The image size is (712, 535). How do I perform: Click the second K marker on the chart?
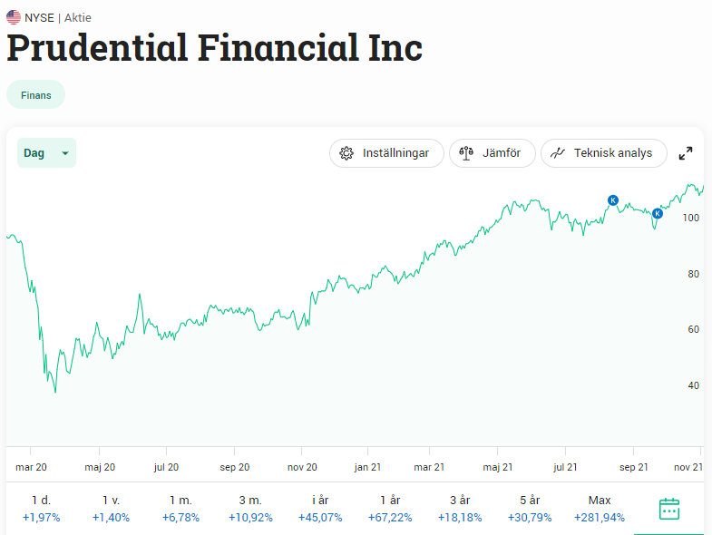click(x=657, y=213)
